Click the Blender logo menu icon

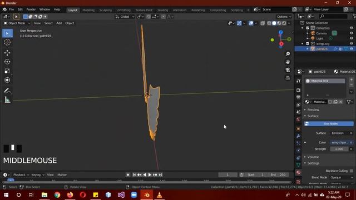(x=4, y=9)
